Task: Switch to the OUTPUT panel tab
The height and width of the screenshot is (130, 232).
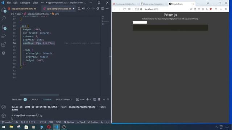Action: pyautogui.click(x=34, y=100)
